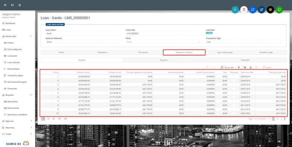
Task: Duplicate loan with green copy icon
Action: point(279,10)
